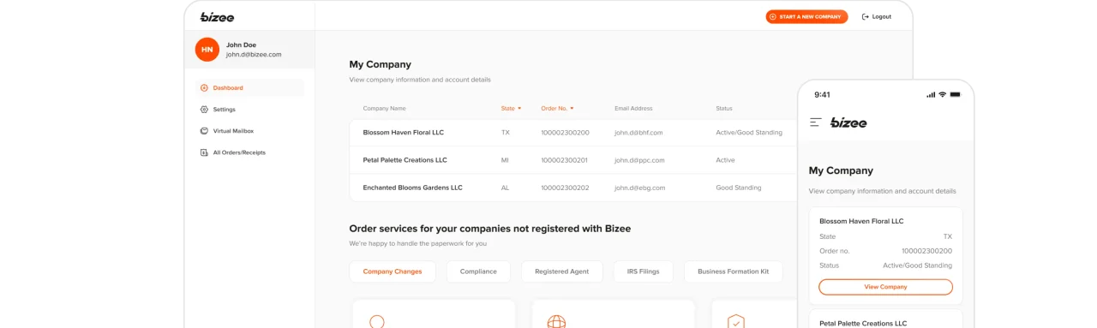The width and height of the screenshot is (1097, 328).
Task: Sort table by State column arrow
Action: click(x=519, y=109)
